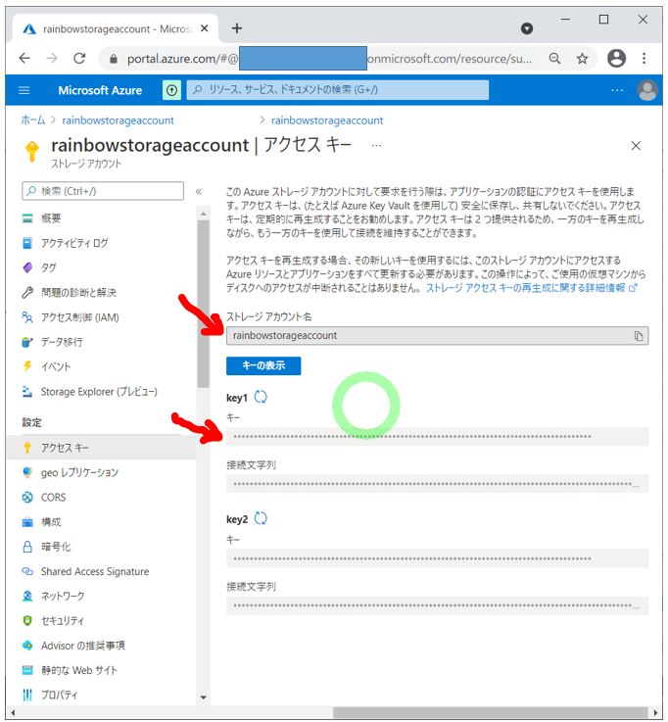Open 概要 in sidebar
Screen dimensions: 668x722
[51, 218]
